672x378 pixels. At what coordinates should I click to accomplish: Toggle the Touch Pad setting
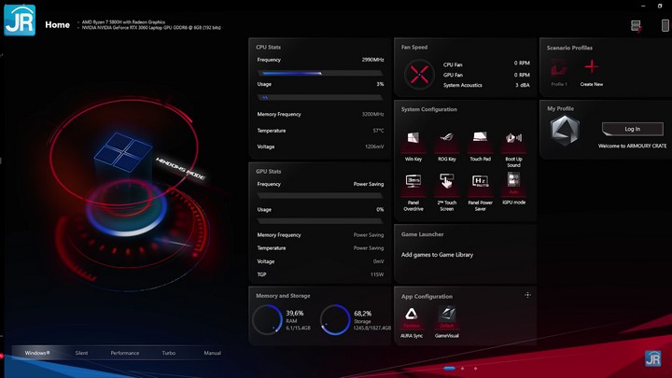(480, 137)
